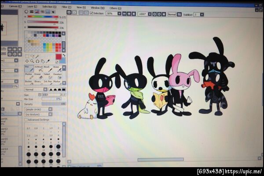The image size is (264, 176).
Task: Click the light blue background color swatch
Action: [62, 60]
